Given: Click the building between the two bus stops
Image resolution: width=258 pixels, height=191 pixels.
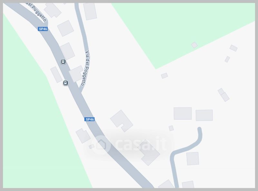Looking at the screenshot, I should pos(76,74).
